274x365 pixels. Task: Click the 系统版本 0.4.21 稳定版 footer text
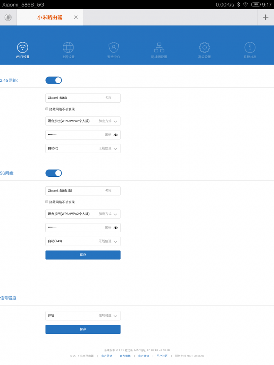click(118, 350)
